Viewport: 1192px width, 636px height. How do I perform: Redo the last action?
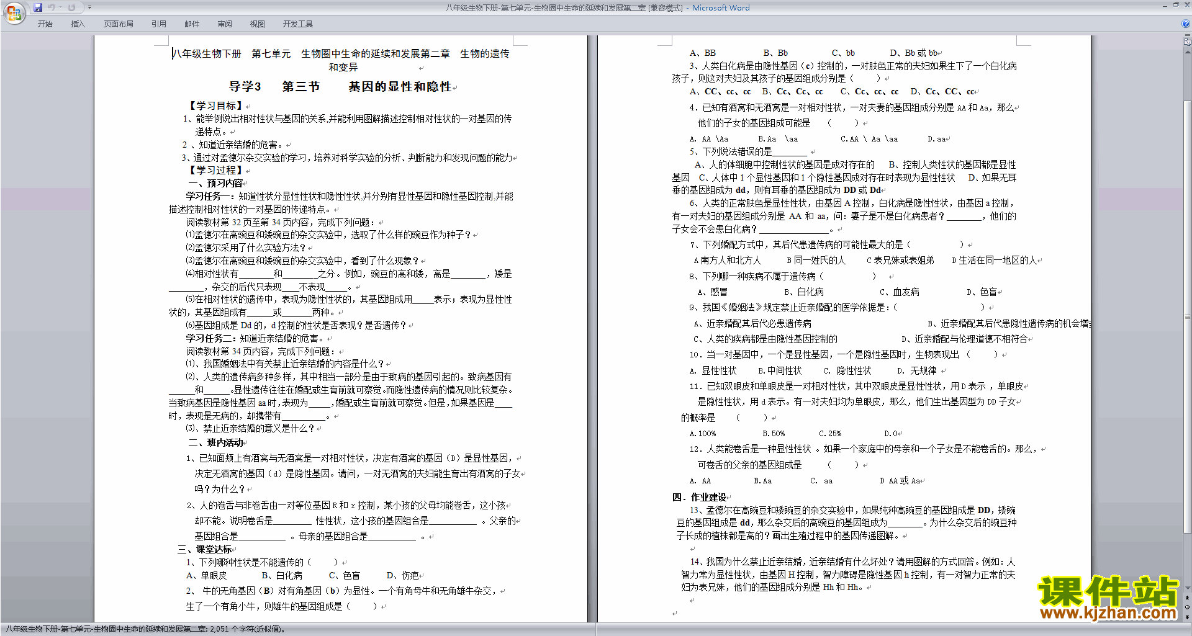[x=71, y=7]
